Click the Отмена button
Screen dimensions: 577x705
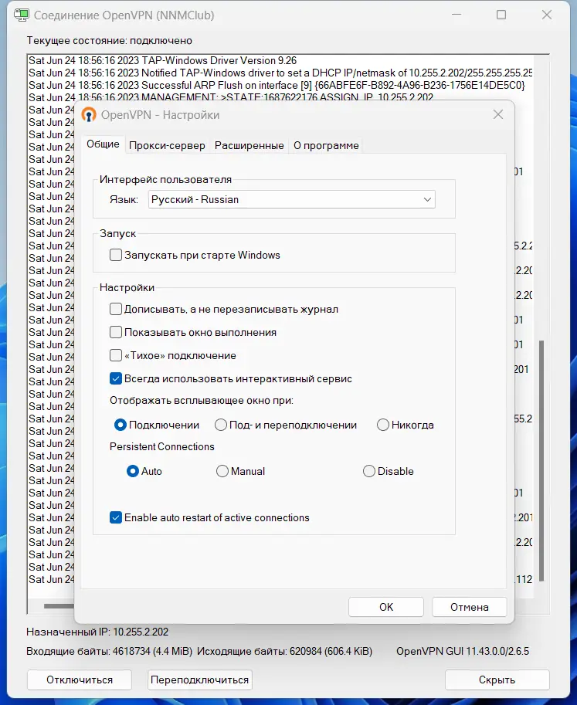coord(470,607)
